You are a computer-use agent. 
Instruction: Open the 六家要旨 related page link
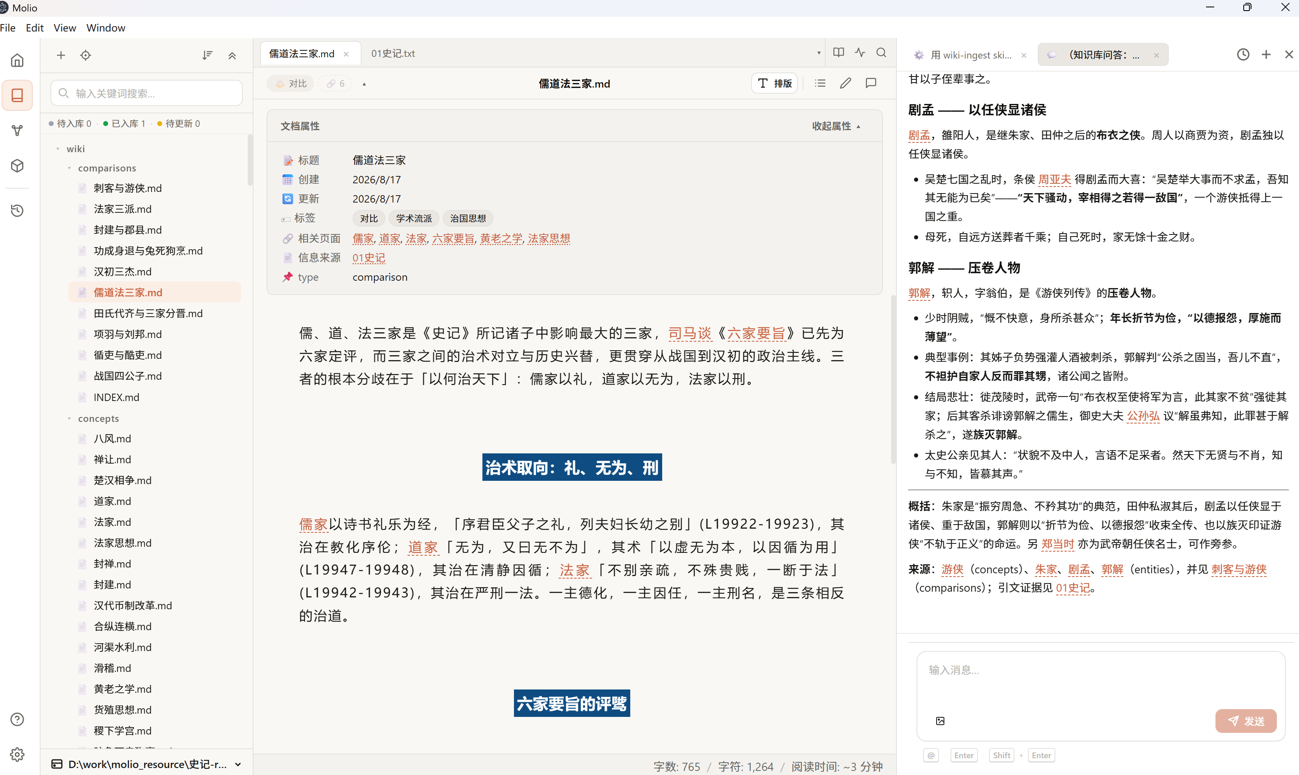coord(453,239)
